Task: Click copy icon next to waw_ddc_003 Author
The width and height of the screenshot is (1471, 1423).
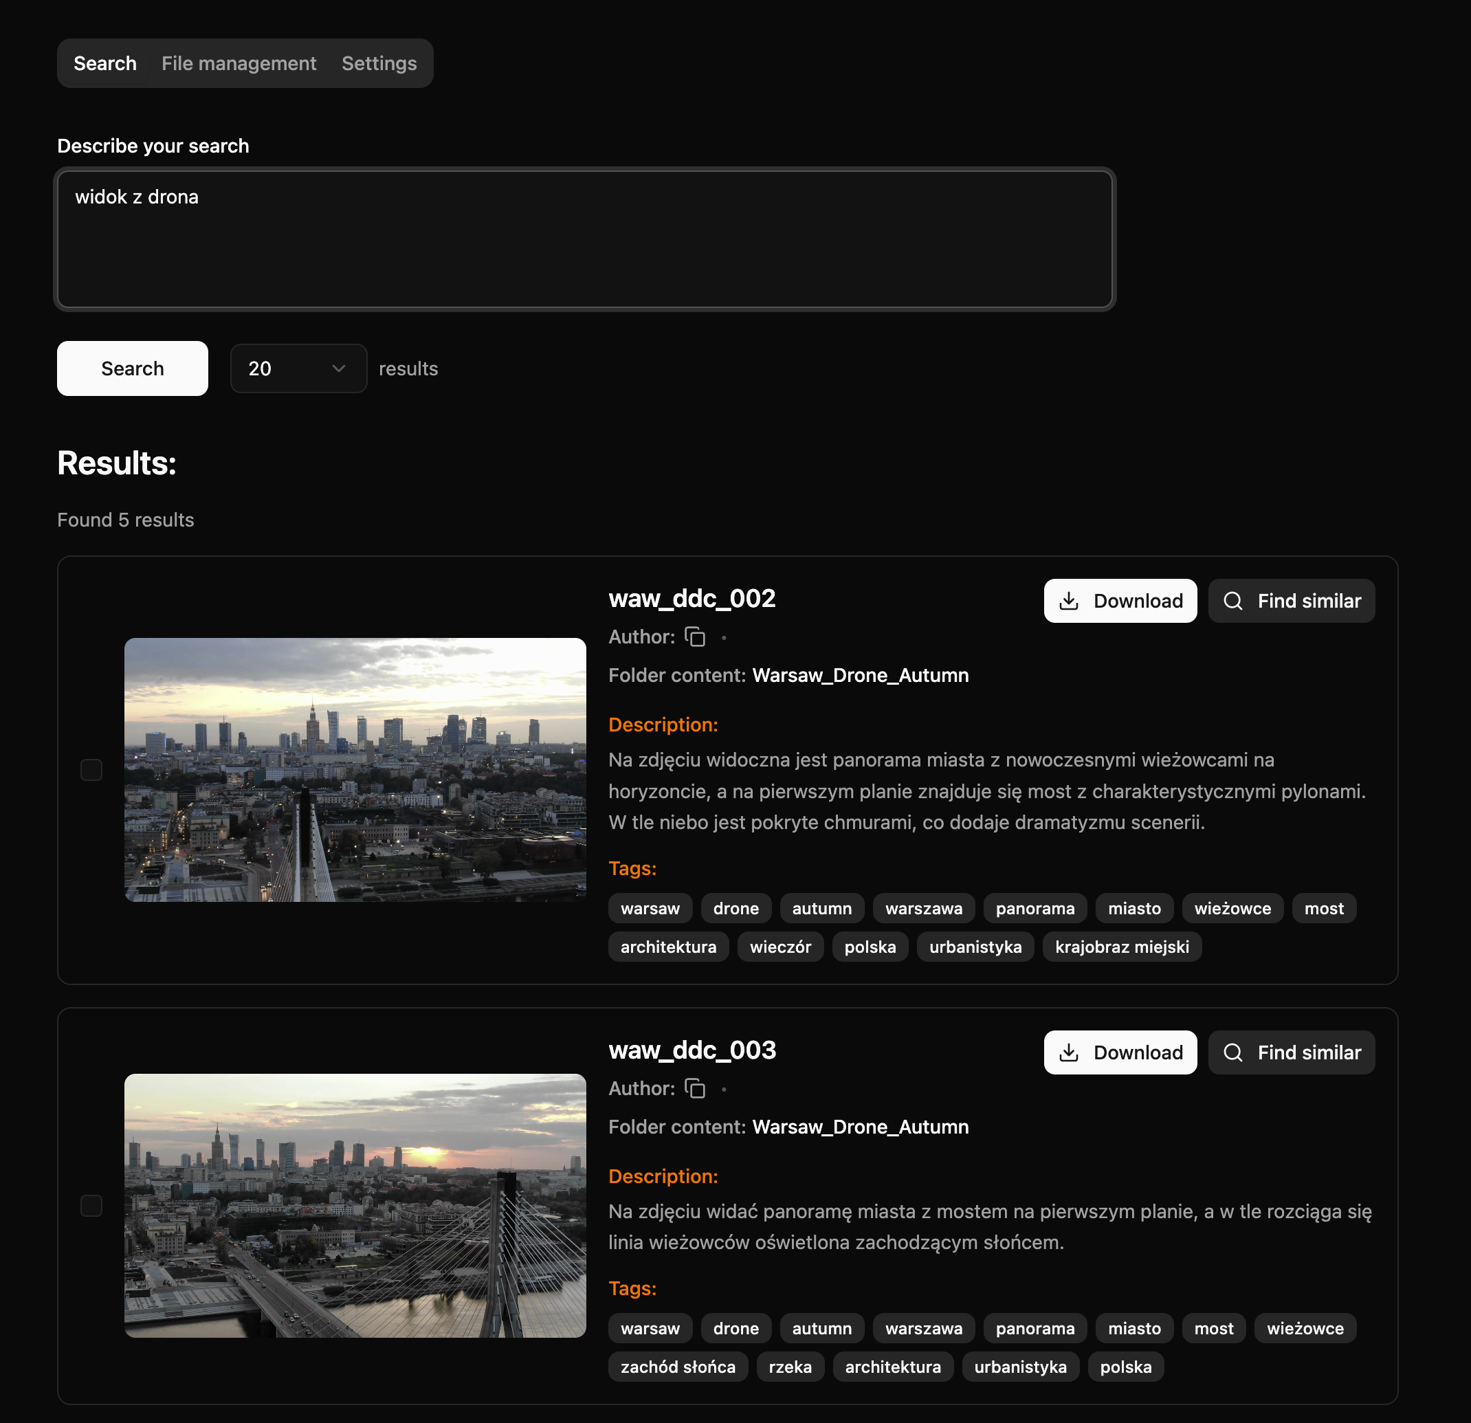Action: (695, 1088)
